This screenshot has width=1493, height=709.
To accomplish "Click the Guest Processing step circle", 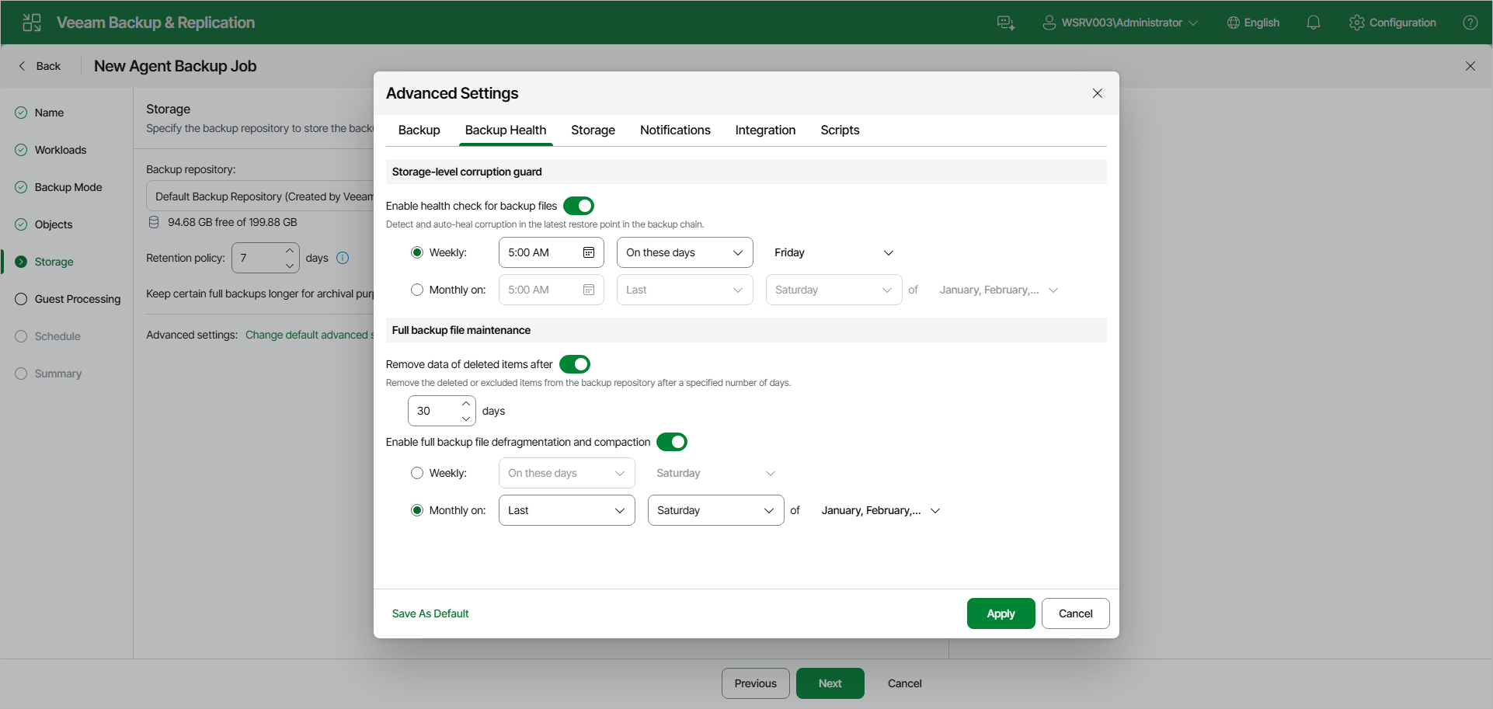I will pos(21,299).
